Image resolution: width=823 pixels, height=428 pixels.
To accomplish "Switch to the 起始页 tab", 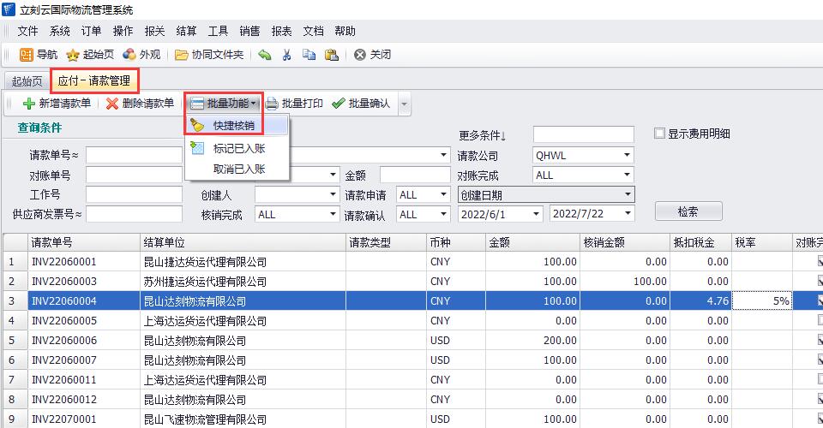I will [25, 81].
